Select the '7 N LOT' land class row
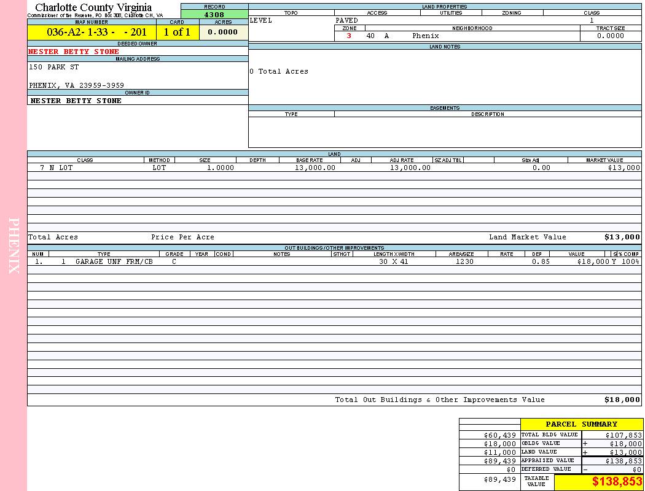Image resolution: width=645 pixels, height=491 pixels. [x=57, y=168]
